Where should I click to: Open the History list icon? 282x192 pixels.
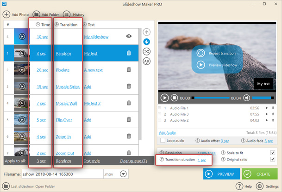coord(67,14)
